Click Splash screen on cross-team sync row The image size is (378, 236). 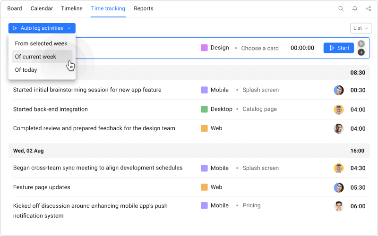pos(261,168)
